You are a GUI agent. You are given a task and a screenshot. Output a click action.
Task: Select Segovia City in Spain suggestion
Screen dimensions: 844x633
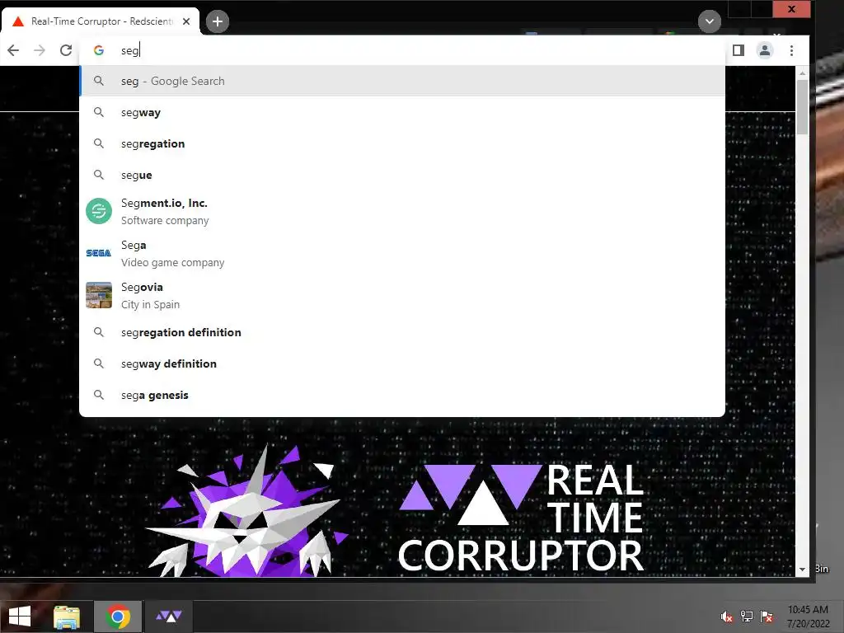pyautogui.click(x=402, y=296)
